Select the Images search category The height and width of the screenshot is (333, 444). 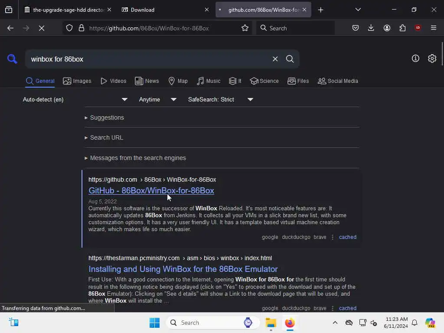77,81
